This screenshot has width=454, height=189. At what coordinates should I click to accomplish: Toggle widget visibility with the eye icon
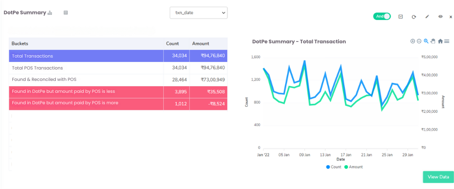[440, 17]
